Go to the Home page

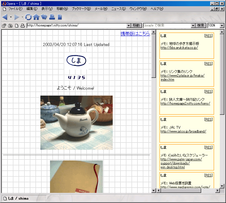point(36,17)
